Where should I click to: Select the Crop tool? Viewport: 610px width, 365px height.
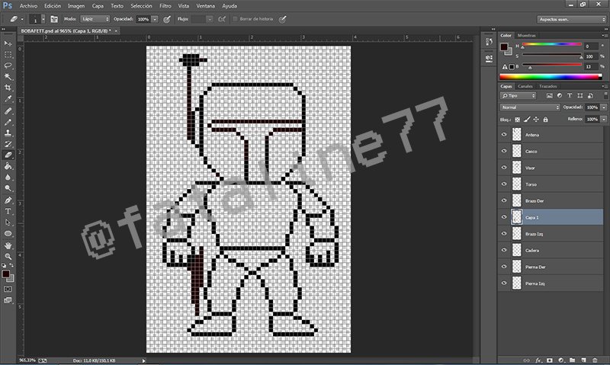point(8,88)
